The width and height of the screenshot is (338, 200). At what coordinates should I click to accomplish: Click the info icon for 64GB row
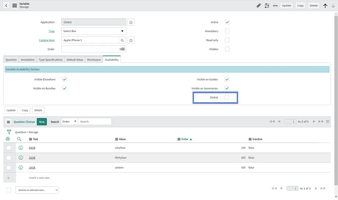point(21,148)
